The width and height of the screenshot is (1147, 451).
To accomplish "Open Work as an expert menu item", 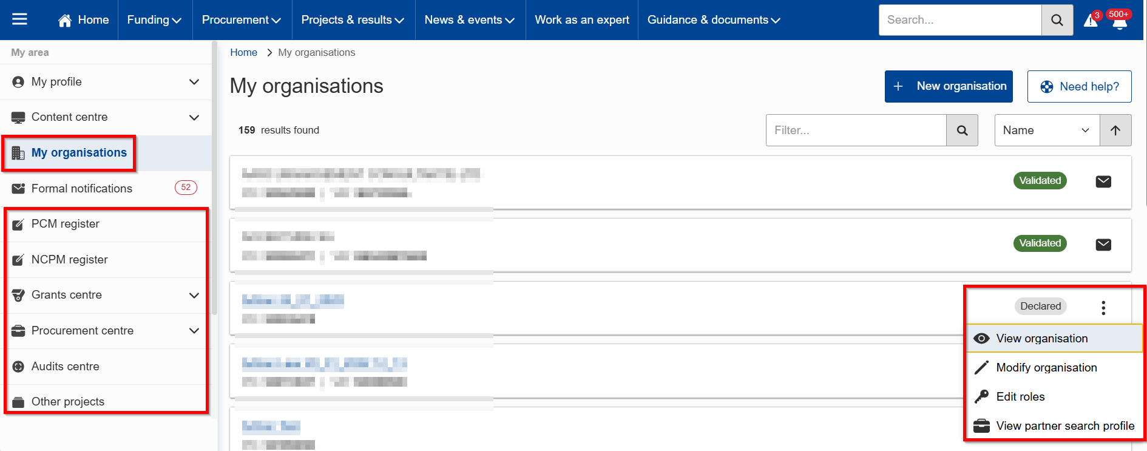I will [582, 20].
